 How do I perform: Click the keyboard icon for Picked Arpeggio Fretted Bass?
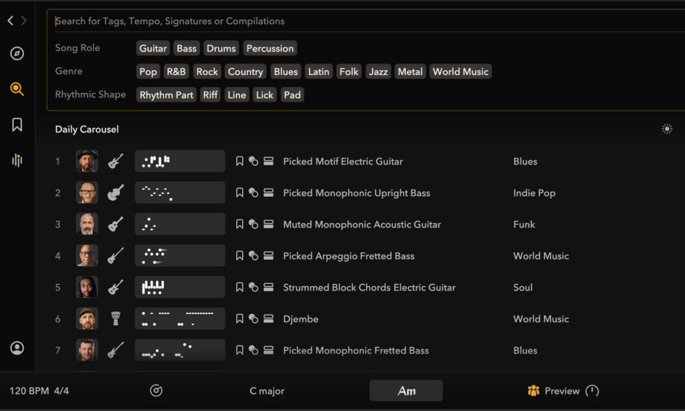pos(268,256)
